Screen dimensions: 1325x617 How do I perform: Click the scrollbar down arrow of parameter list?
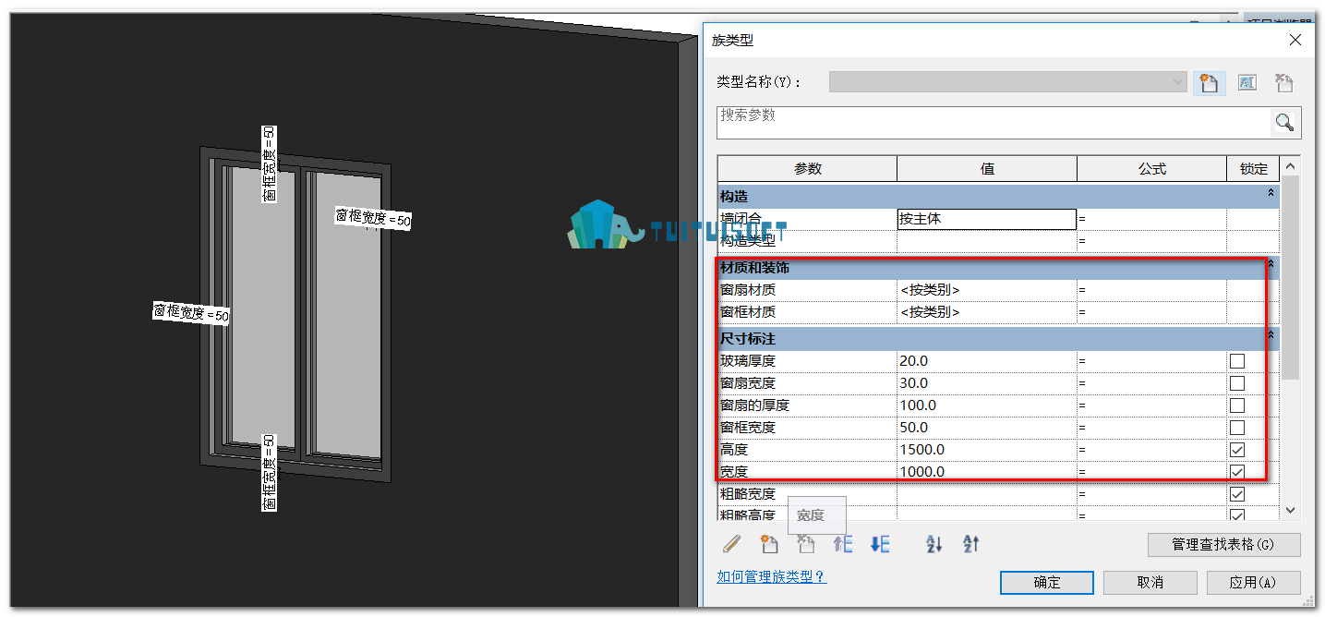pos(1290,510)
